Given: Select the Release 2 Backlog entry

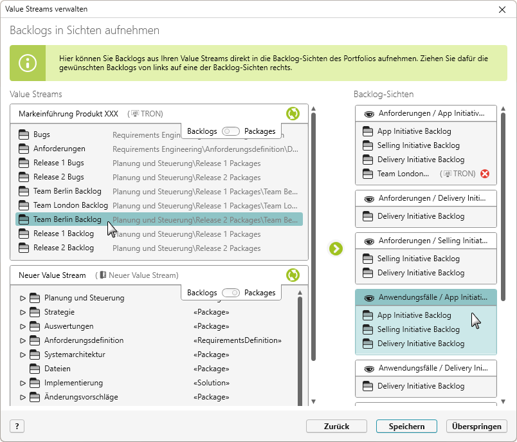Looking at the screenshot, I should pyautogui.click(x=159, y=248).
